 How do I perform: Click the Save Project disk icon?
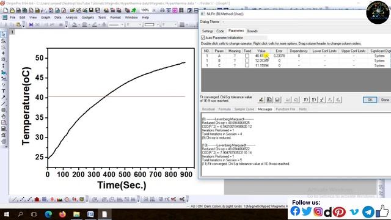(91, 10)
